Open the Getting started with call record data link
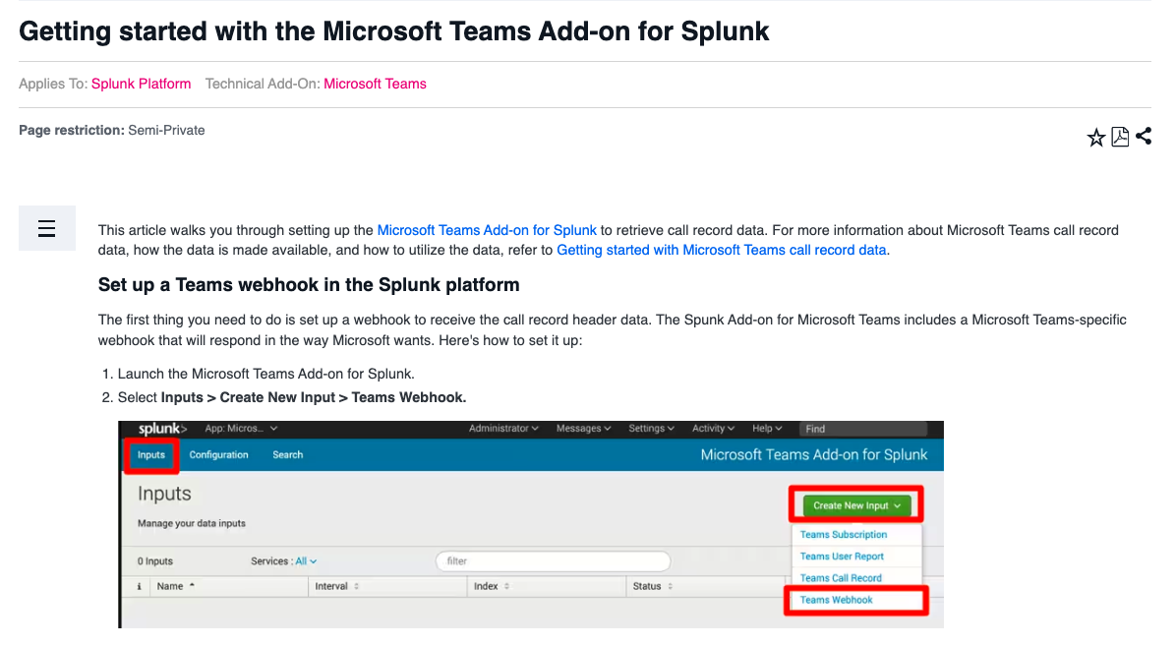Image resolution: width=1176 pixels, height=646 pixels. 721,250
